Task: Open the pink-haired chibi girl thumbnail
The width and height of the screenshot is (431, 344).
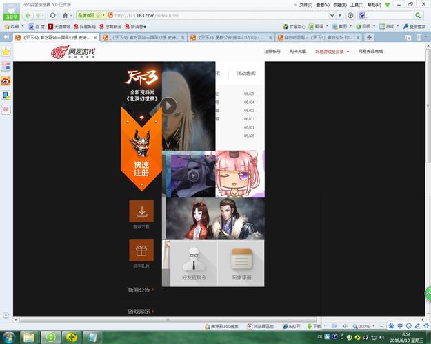Action: [240, 174]
